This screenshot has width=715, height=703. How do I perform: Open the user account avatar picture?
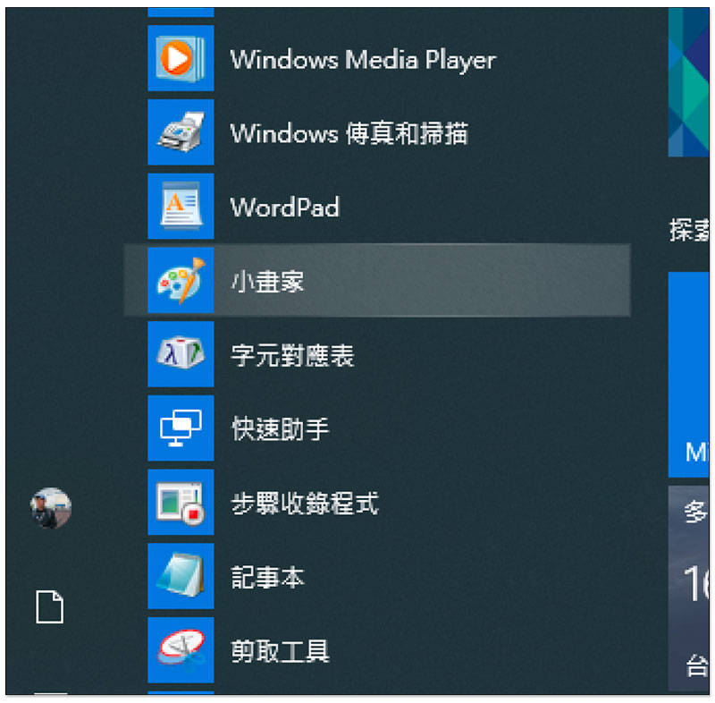click(x=51, y=508)
